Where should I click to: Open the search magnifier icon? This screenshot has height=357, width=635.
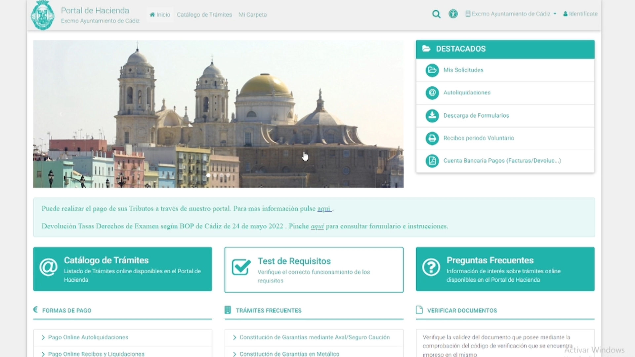click(436, 14)
